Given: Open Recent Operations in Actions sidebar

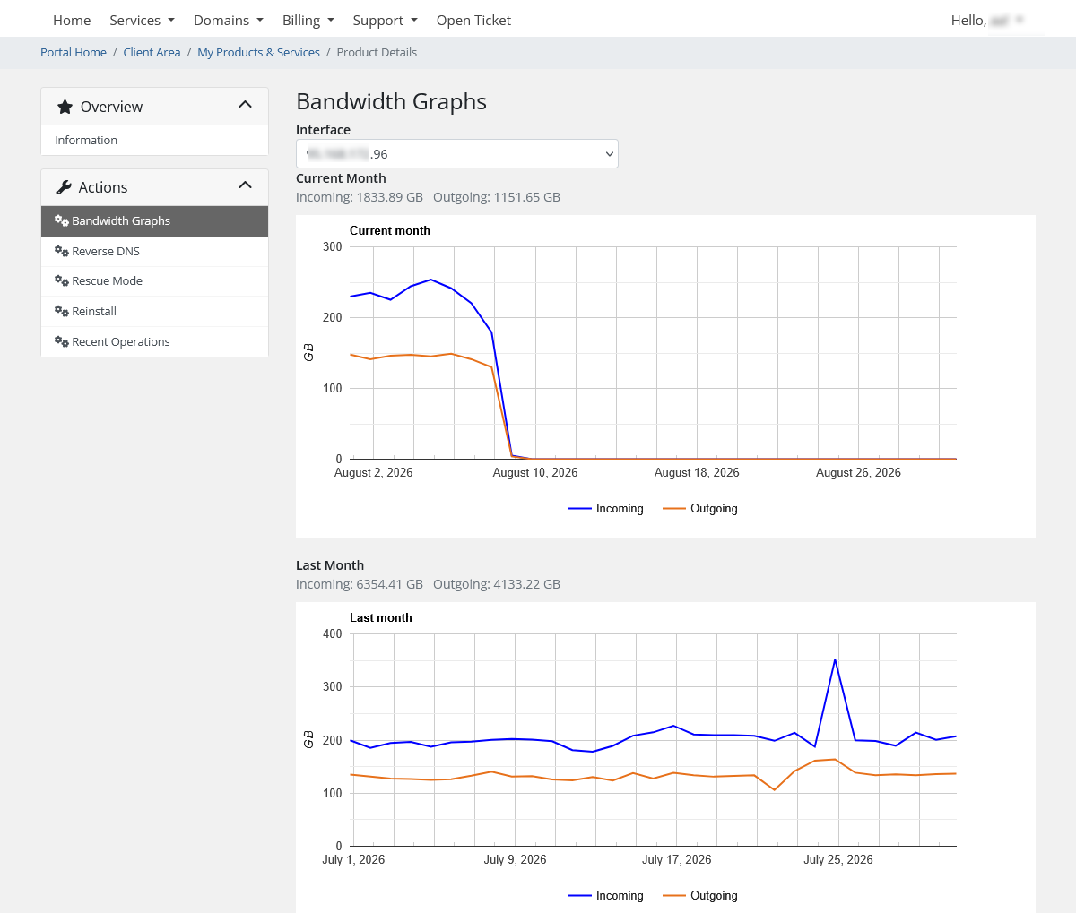Looking at the screenshot, I should (154, 342).
